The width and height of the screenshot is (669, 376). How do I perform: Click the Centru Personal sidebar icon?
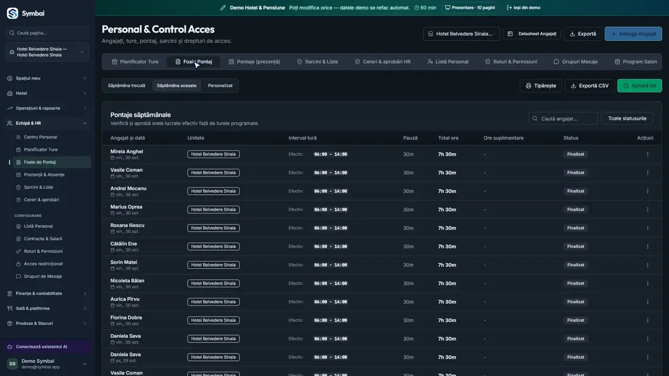coord(19,137)
